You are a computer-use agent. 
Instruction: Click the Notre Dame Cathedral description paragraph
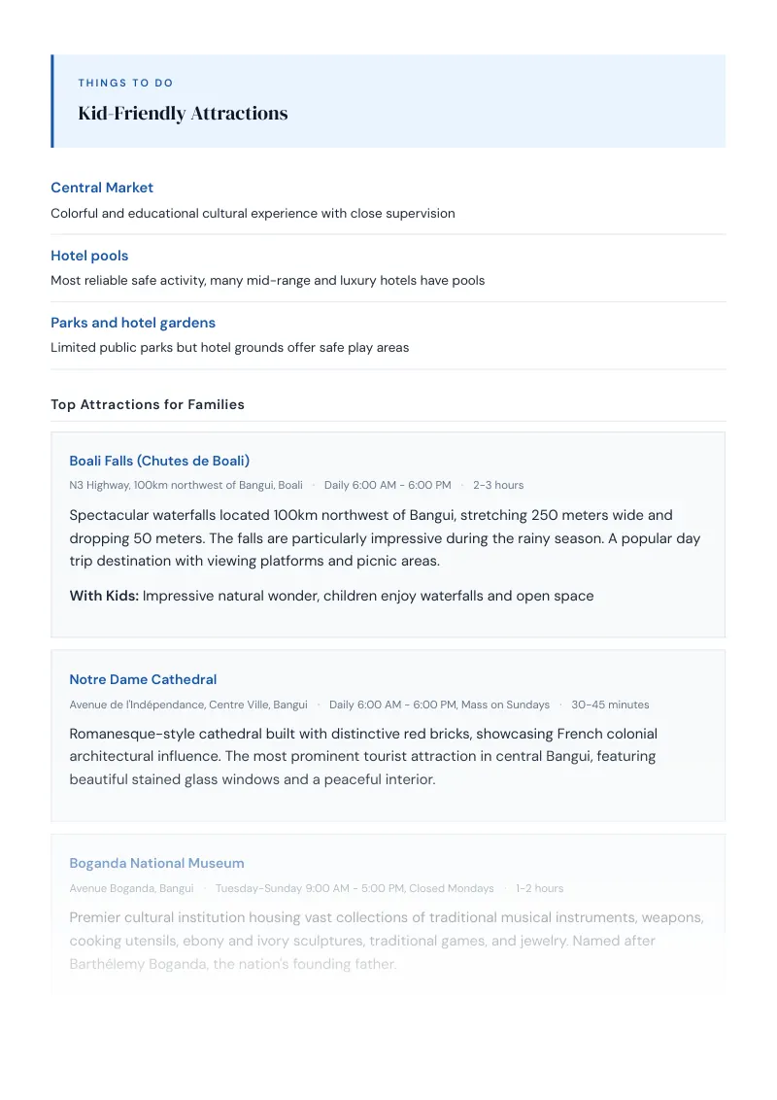click(x=363, y=756)
